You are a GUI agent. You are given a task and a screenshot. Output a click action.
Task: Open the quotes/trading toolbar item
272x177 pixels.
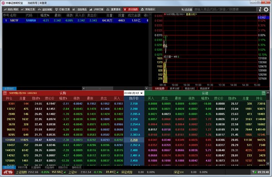pos(63,10)
